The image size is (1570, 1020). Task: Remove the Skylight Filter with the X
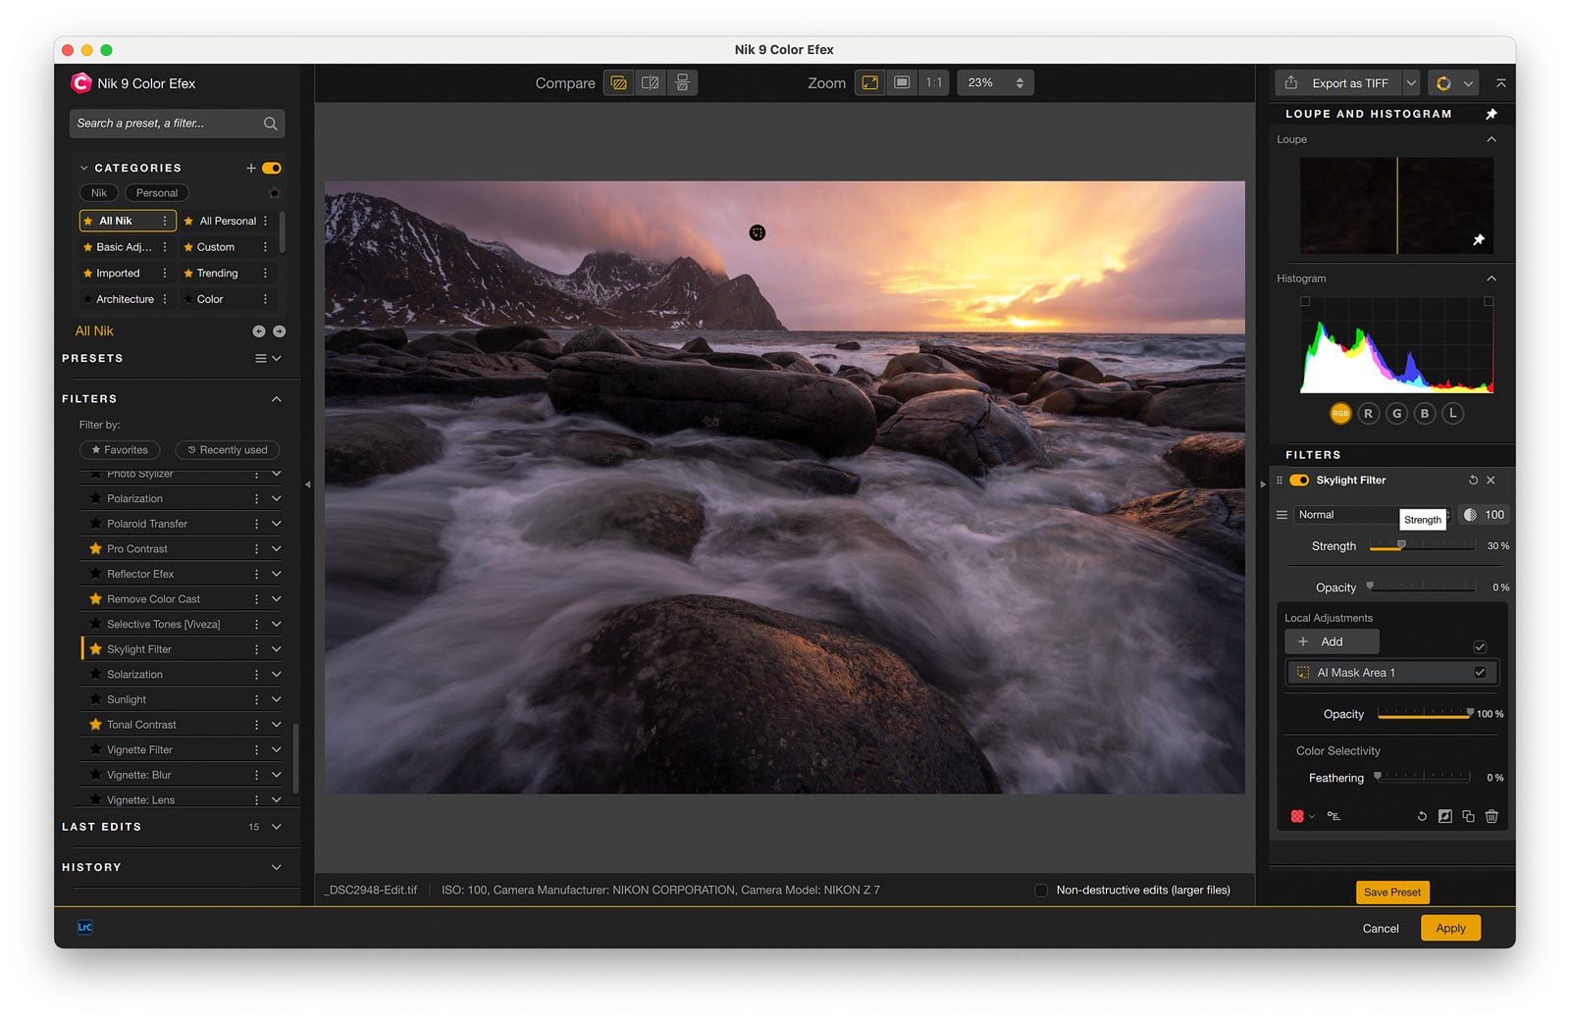click(x=1491, y=481)
